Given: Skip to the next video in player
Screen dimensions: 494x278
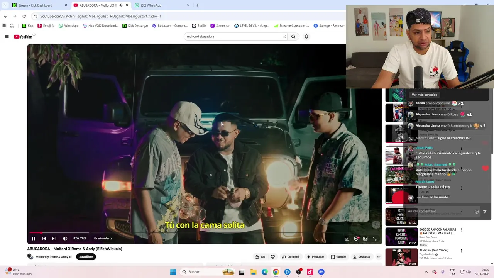Looking at the screenshot, I should tap(53, 239).
